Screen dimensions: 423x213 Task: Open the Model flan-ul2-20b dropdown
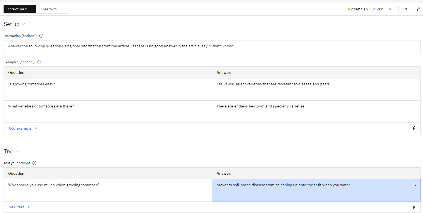pos(370,9)
